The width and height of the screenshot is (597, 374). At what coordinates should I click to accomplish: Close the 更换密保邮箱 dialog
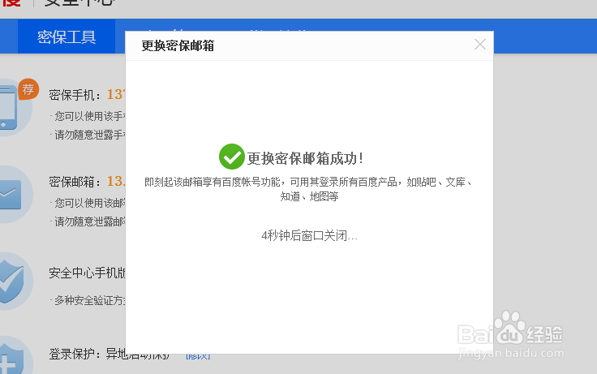coord(479,45)
